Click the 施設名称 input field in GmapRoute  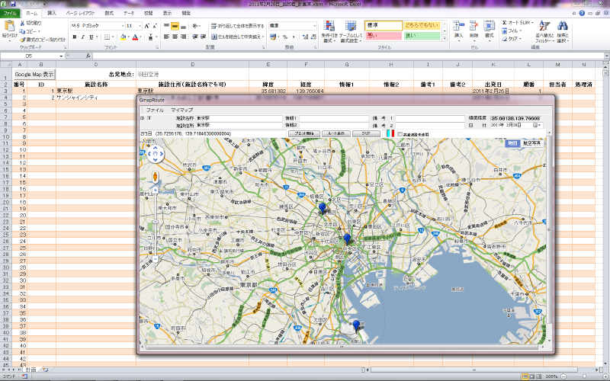coord(239,119)
